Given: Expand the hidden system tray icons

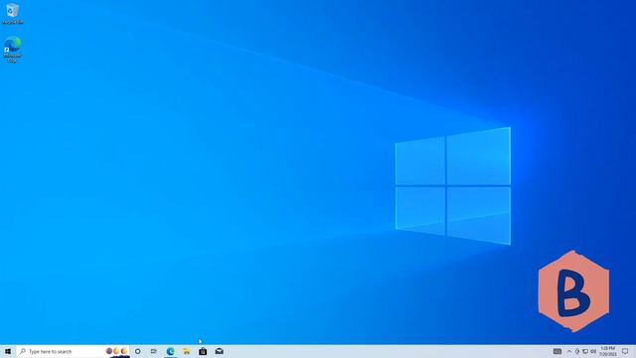Looking at the screenshot, I should click(x=569, y=351).
